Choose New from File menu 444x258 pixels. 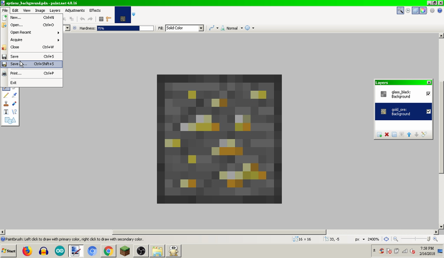31,18
